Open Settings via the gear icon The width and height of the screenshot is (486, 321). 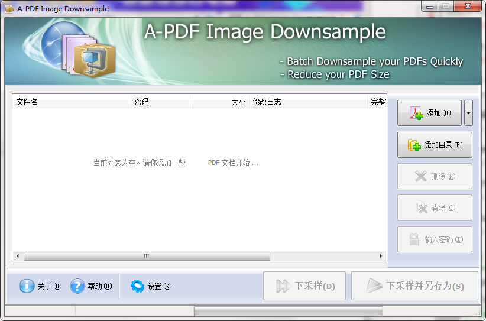pos(138,286)
